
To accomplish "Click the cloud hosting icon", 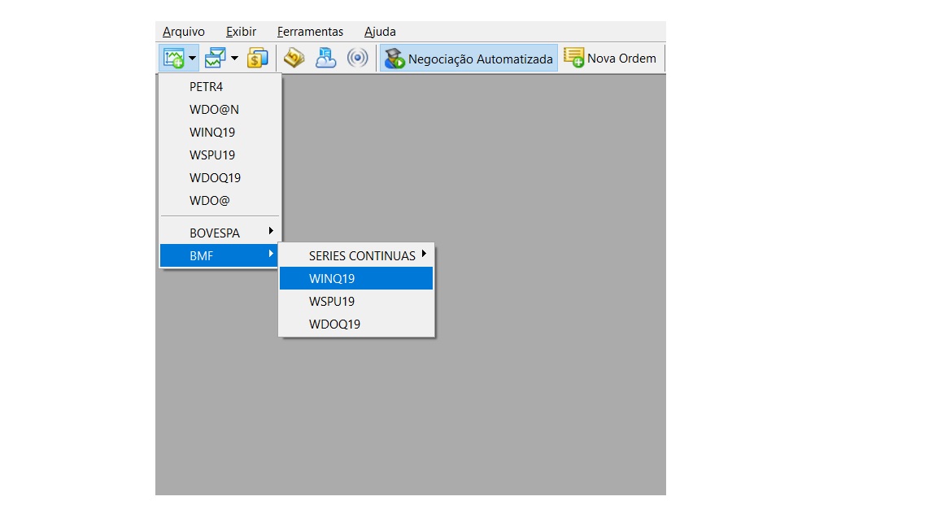I will (325, 59).
